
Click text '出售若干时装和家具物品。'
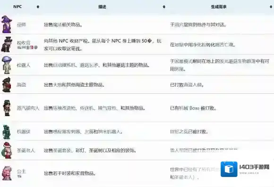[70, 173]
